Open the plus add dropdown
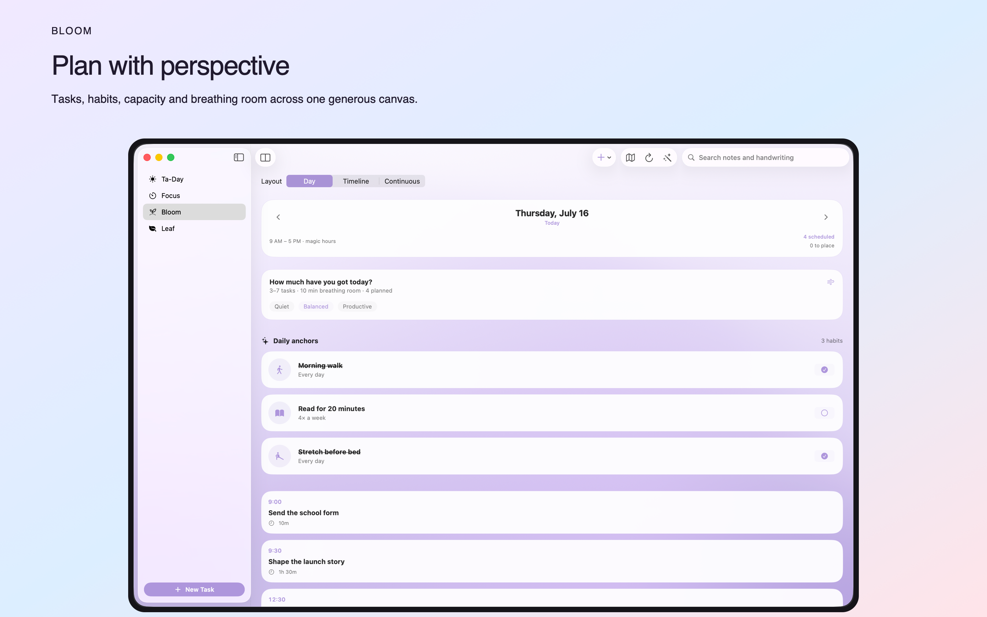The image size is (987, 617). point(604,158)
